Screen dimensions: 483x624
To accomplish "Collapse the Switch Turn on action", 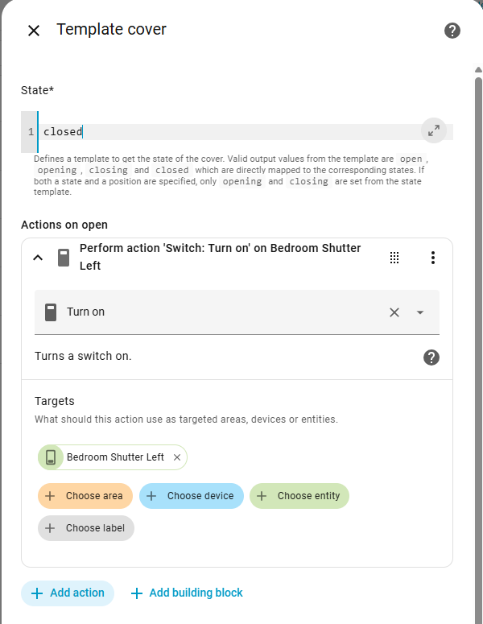I will click(37, 258).
